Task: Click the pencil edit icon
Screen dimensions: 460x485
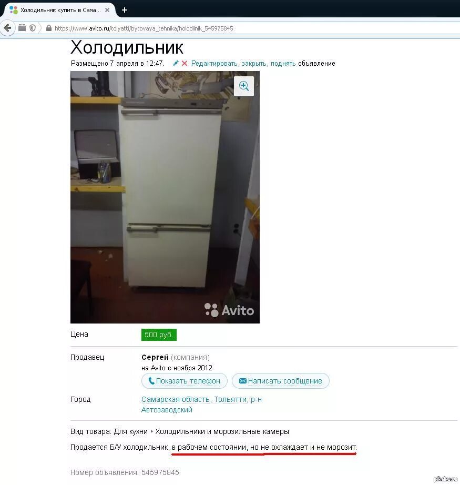Action: coord(176,63)
